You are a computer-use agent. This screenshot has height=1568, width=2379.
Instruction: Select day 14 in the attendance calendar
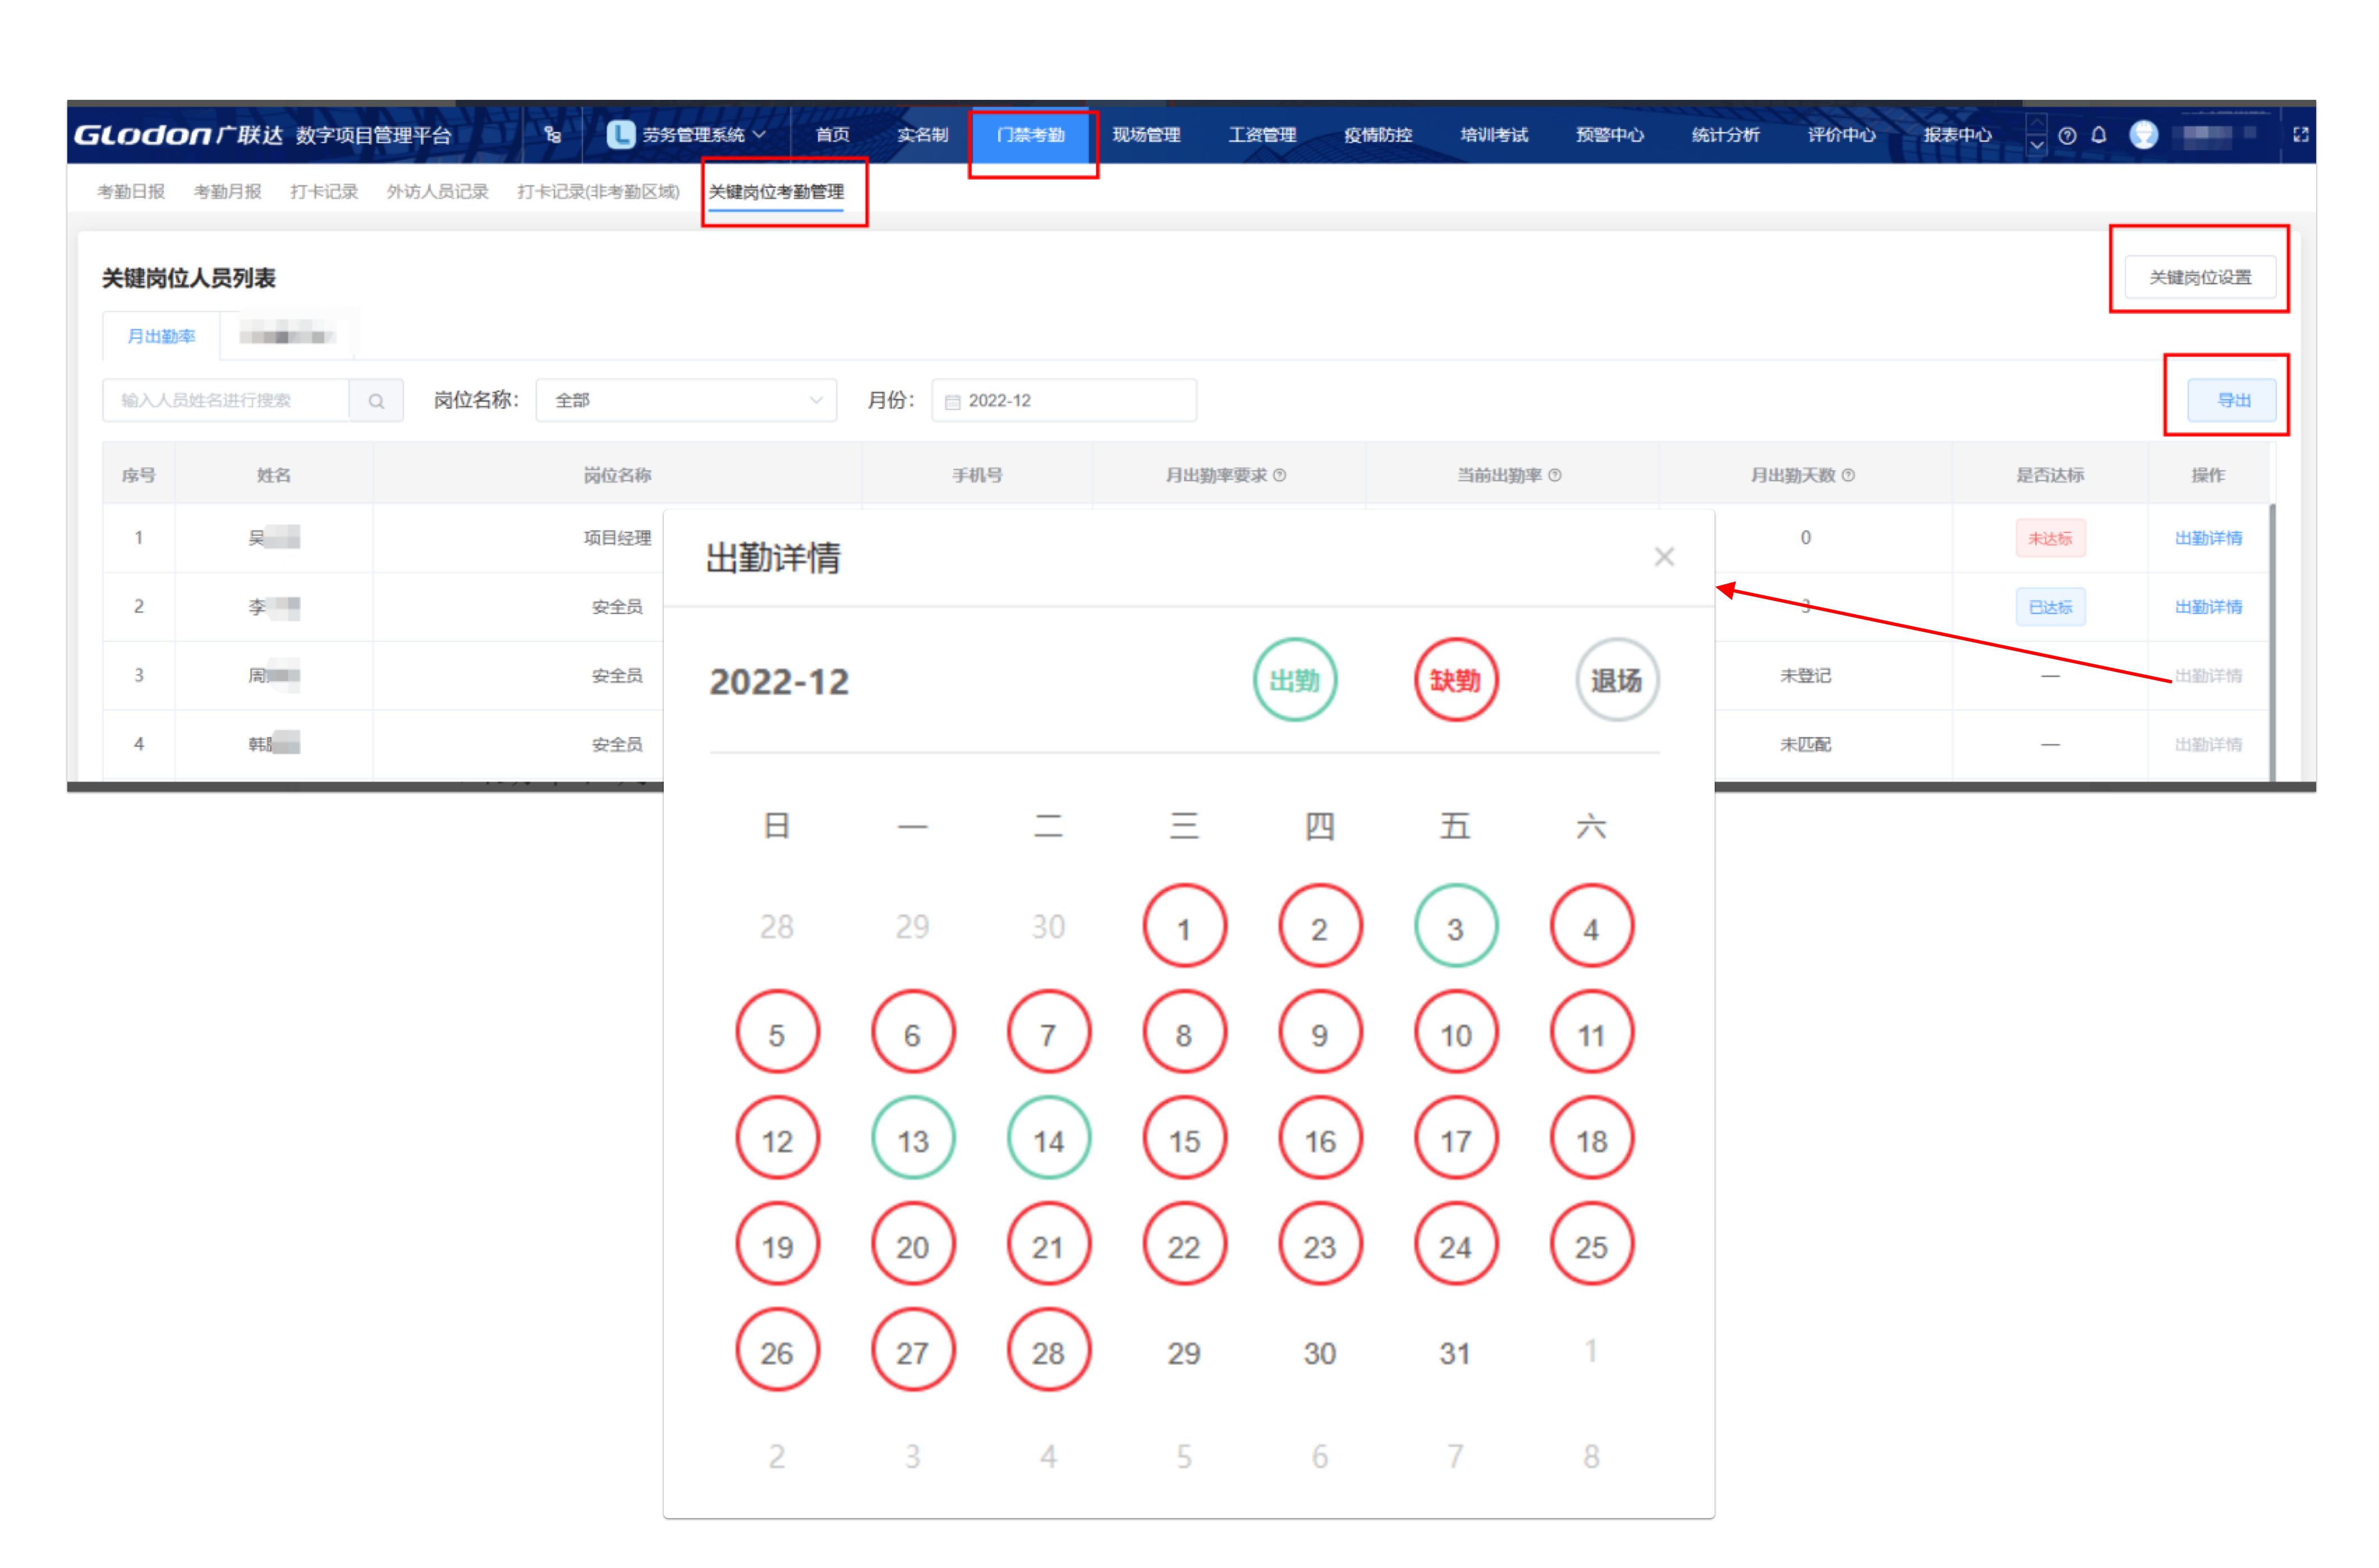point(1048,1138)
